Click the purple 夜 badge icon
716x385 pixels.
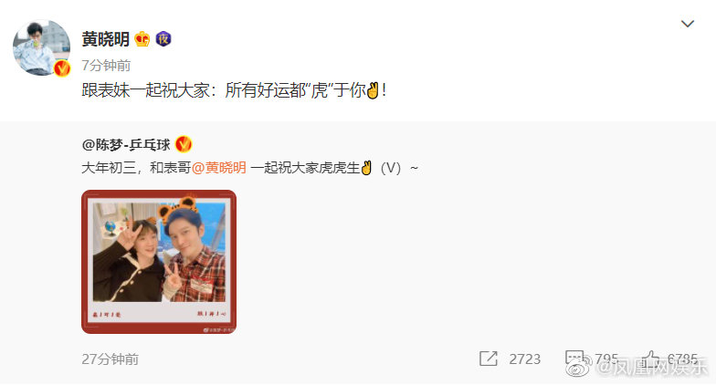click(x=163, y=39)
